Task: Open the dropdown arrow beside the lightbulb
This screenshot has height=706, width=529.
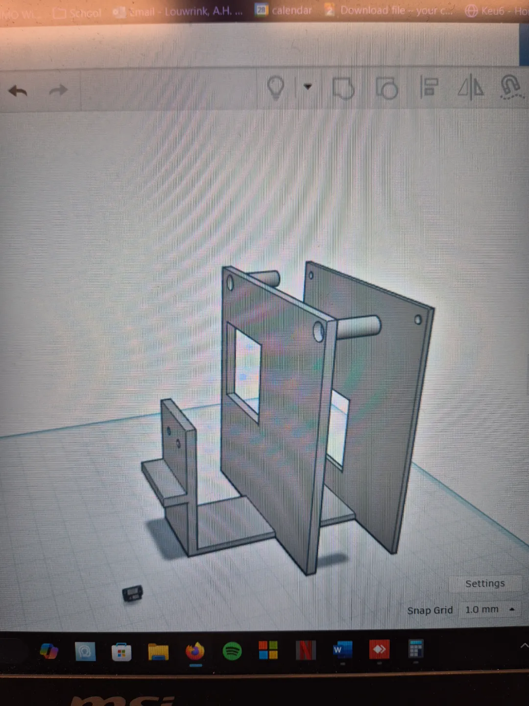Action: pos(308,87)
